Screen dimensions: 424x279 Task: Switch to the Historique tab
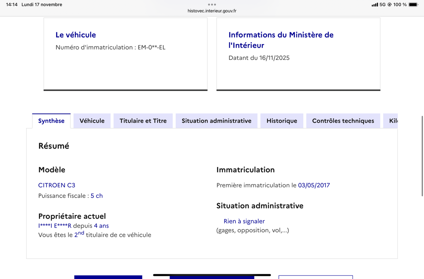pyautogui.click(x=282, y=121)
